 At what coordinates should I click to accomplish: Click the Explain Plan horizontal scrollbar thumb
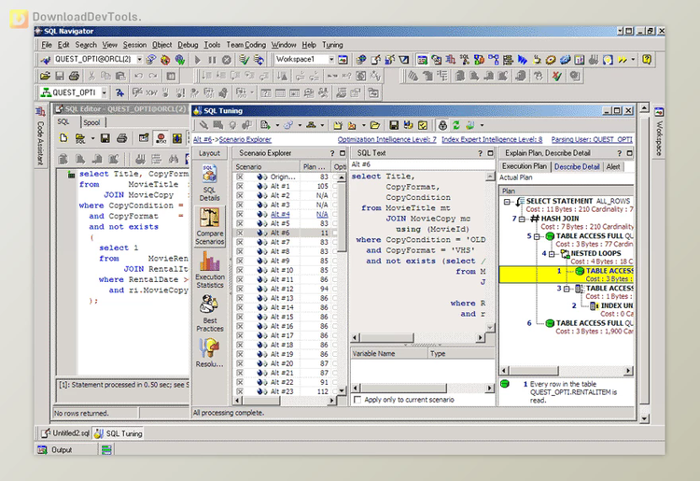tap(534, 371)
